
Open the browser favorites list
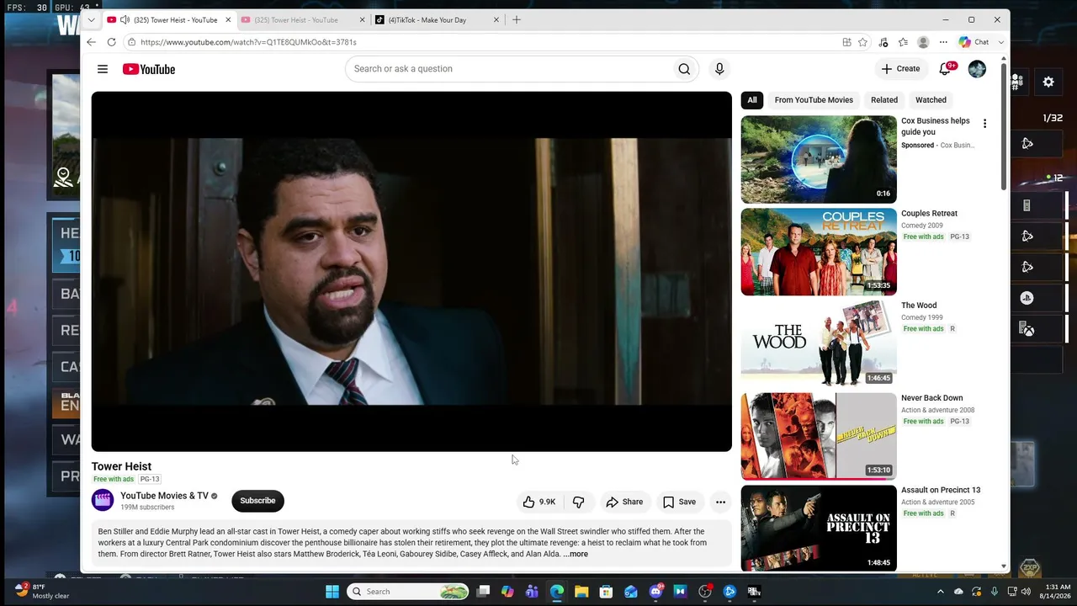click(x=903, y=42)
